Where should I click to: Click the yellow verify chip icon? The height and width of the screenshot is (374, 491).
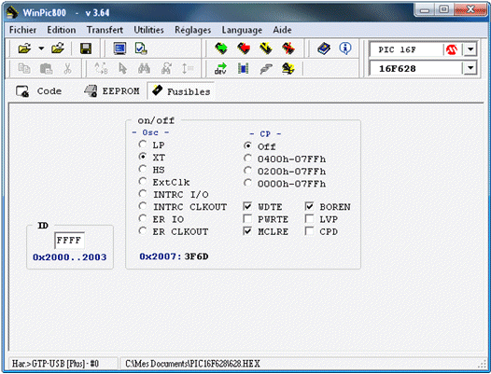266,48
